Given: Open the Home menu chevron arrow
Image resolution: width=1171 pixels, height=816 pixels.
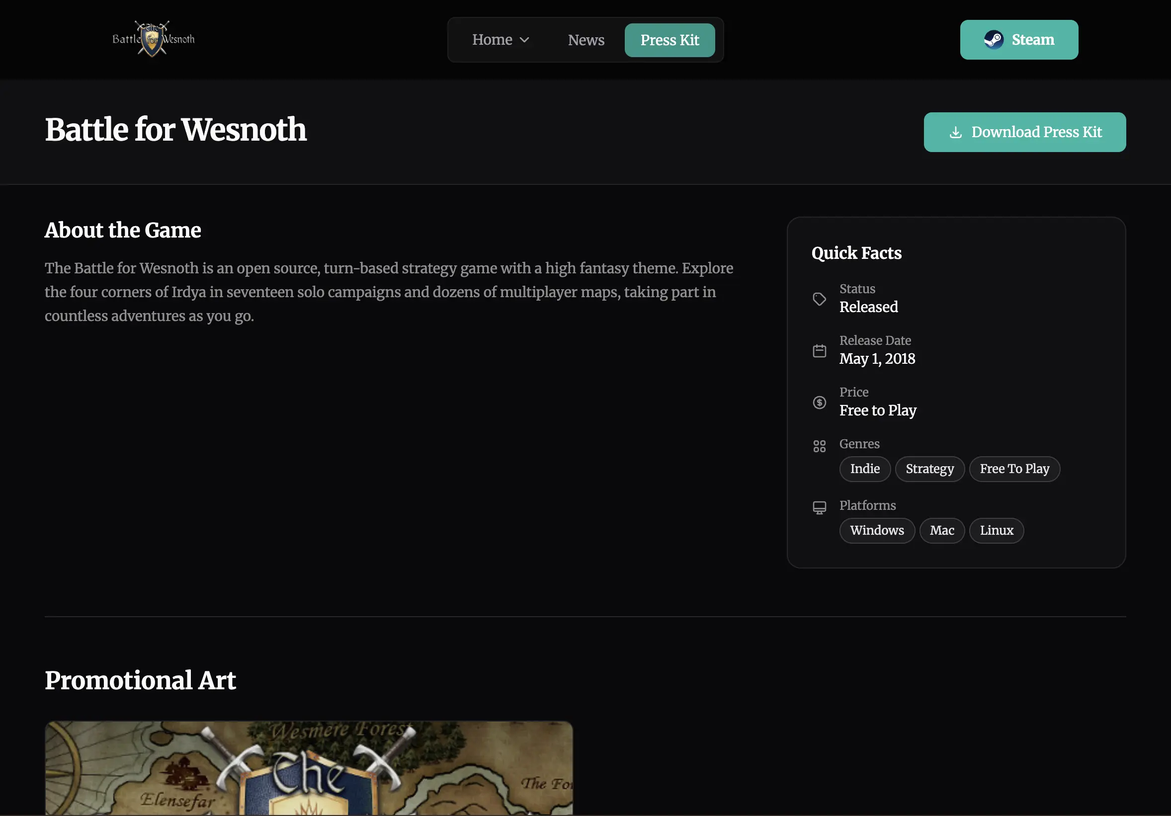Looking at the screenshot, I should [525, 40].
